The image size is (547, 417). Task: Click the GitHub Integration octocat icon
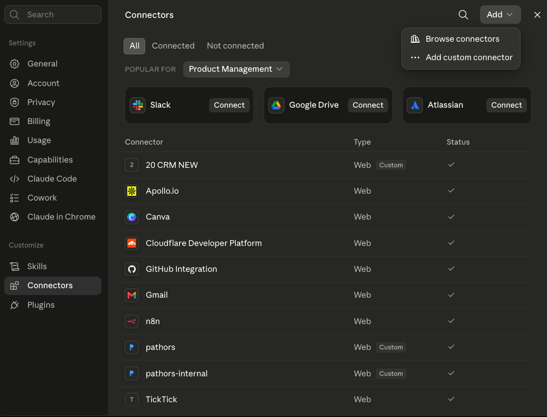pyautogui.click(x=131, y=269)
